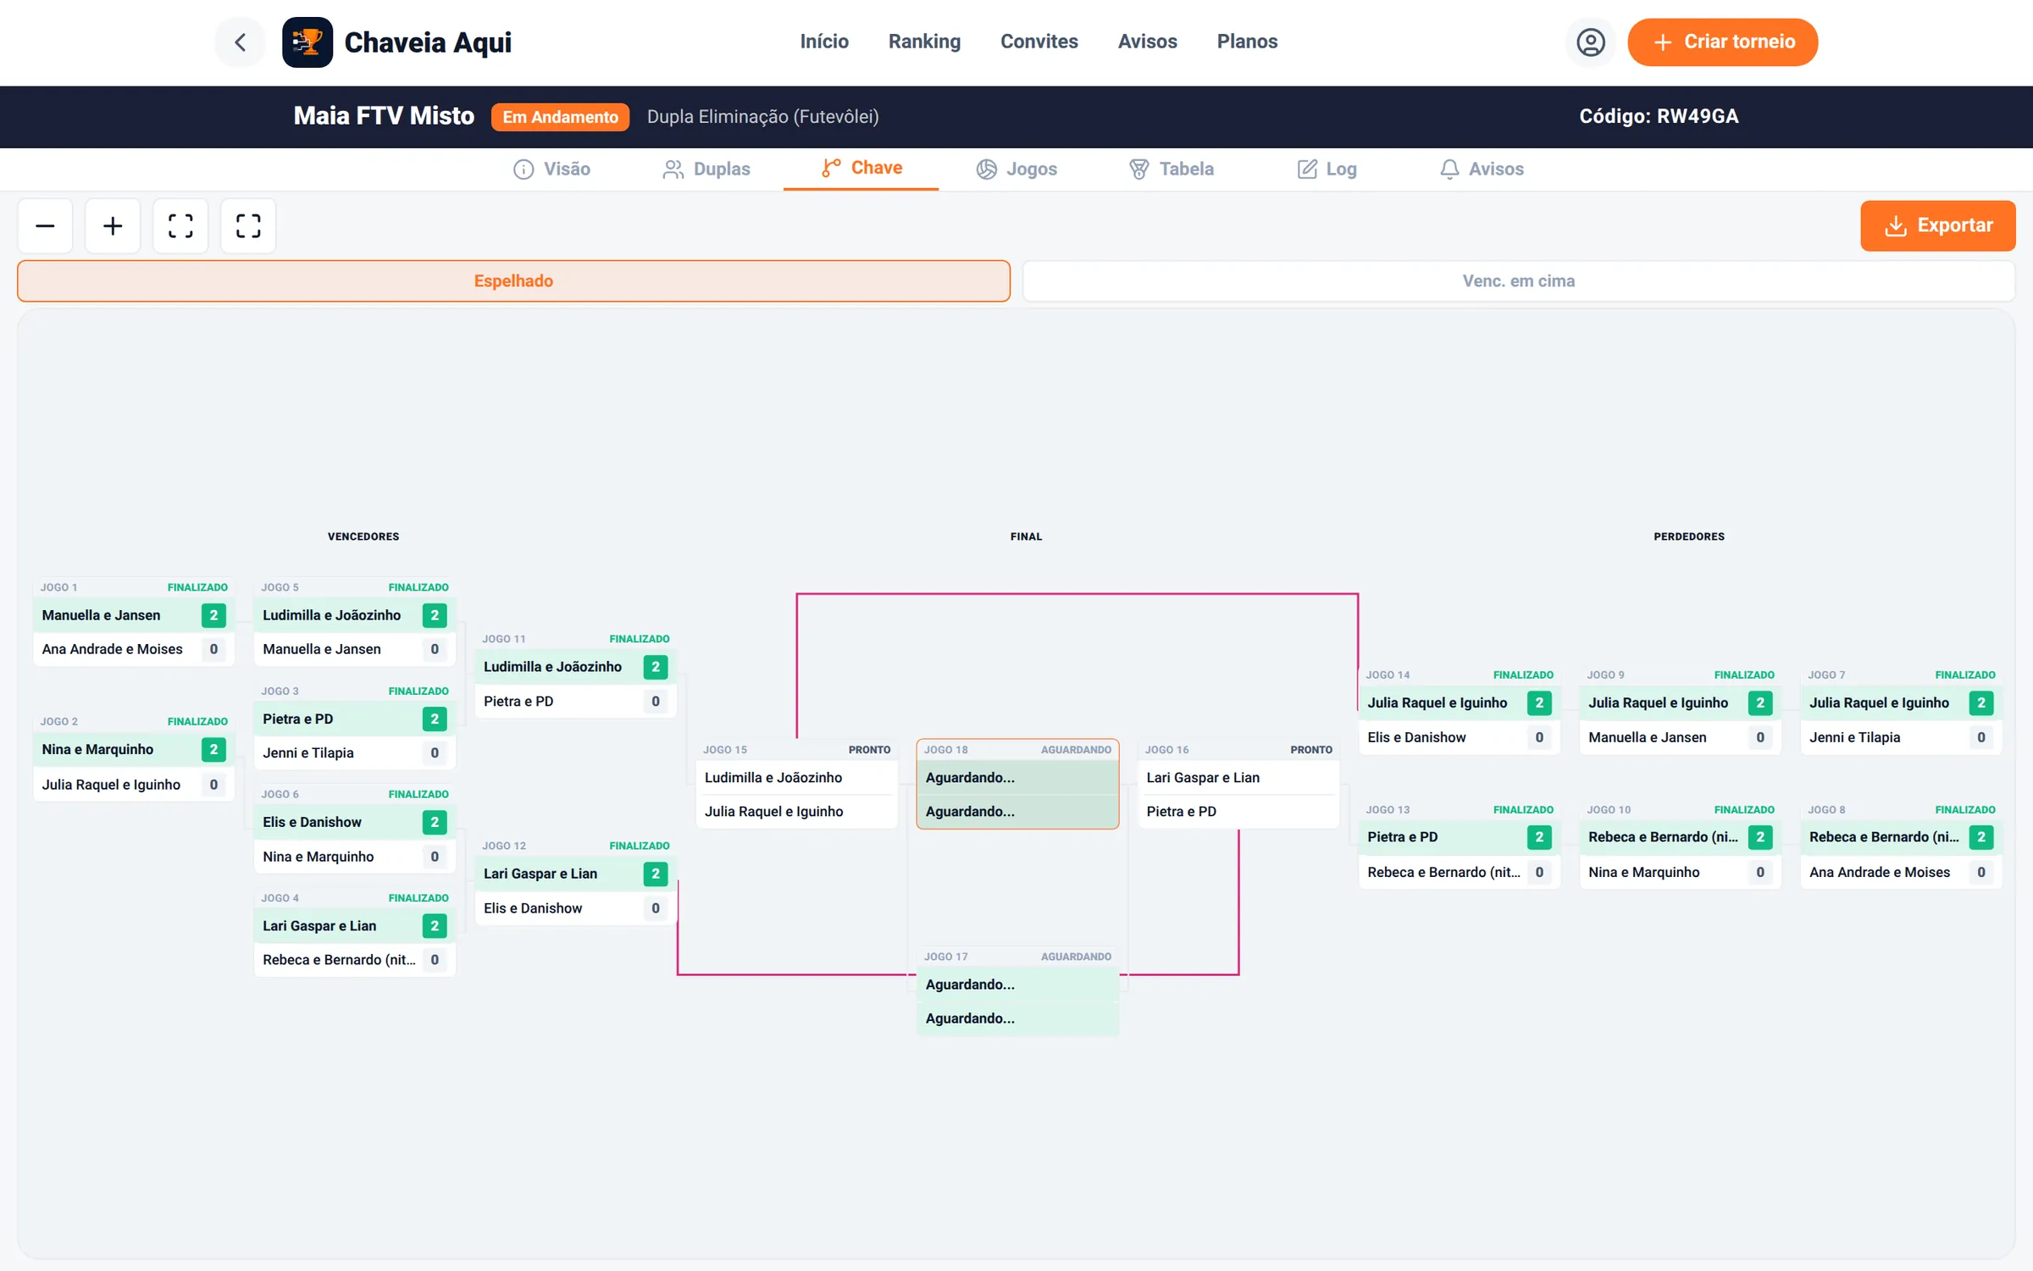The height and width of the screenshot is (1271, 2033).
Task: Click the rounded-corner frame icon beside plus
Action: click(x=180, y=225)
